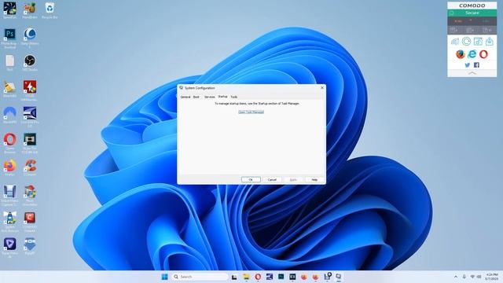This screenshot has height=283, width=503.
Task: Open the Windows Start menu
Action: point(164,277)
